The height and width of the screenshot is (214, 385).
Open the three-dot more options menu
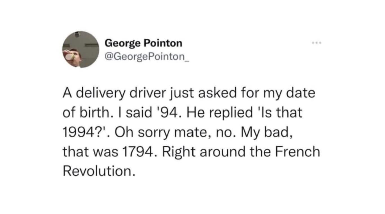[x=316, y=43]
